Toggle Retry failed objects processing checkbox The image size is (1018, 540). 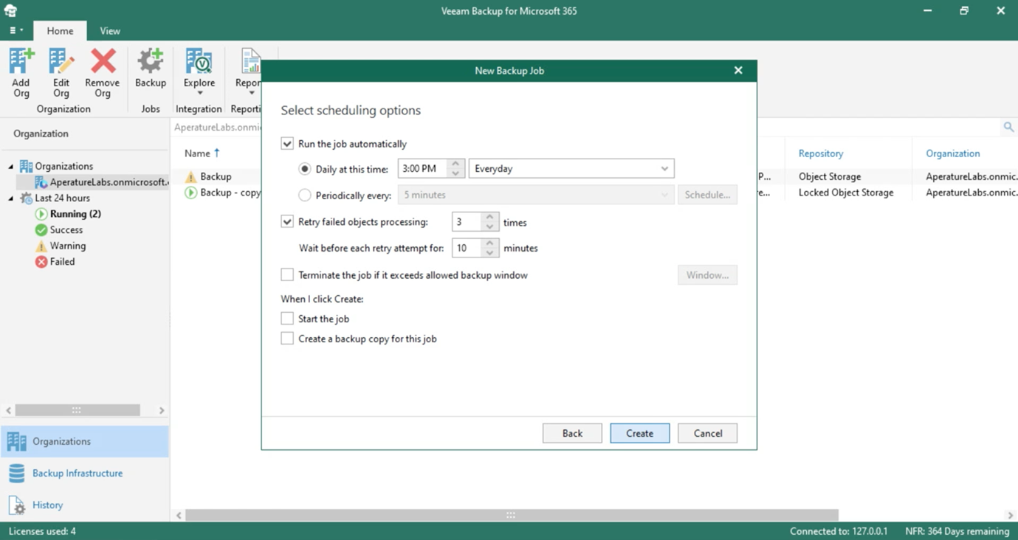pyautogui.click(x=287, y=221)
